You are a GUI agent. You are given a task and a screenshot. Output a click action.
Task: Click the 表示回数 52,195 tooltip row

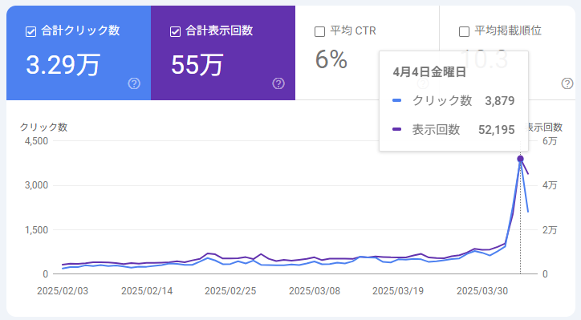(x=453, y=130)
